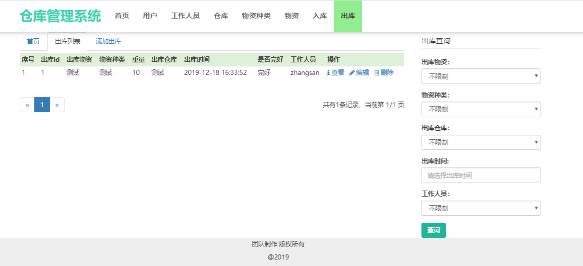Image resolution: width=583 pixels, height=266 pixels.
Task: Select the 出库列表 tab
Action: pyautogui.click(x=67, y=42)
